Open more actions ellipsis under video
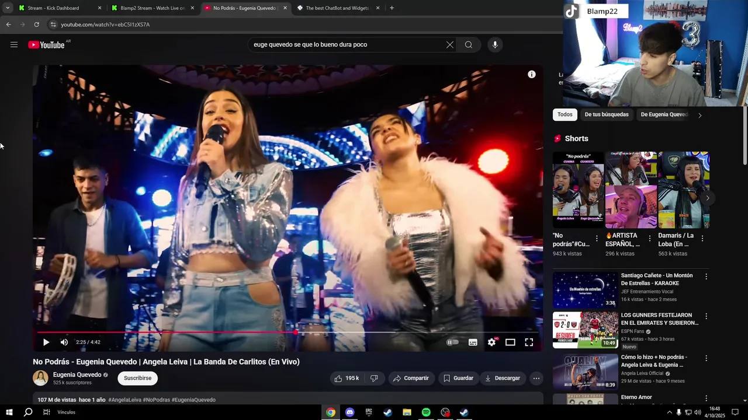The height and width of the screenshot is (420, 748). point(536,379)
